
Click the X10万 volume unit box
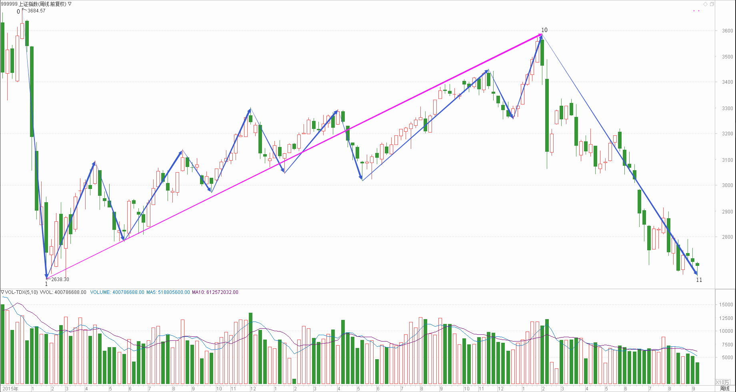click(722, 382)
